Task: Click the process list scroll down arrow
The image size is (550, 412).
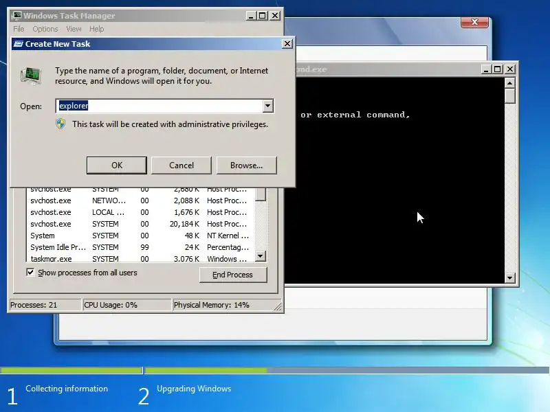Action: tap(261, 256)
